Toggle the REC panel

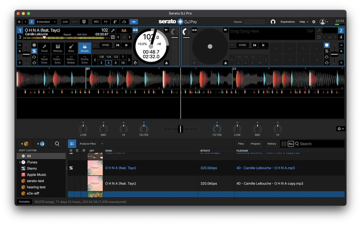(96, 22)
